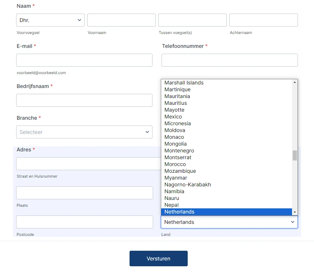Screen dimensions: 314x275
Task: Click the Bedrijfsnaam input field
Action: [84, 100]
